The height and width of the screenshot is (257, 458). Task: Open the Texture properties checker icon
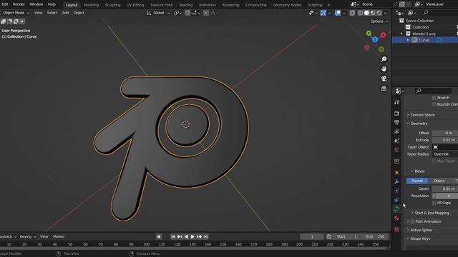click(x=396, y=229)
